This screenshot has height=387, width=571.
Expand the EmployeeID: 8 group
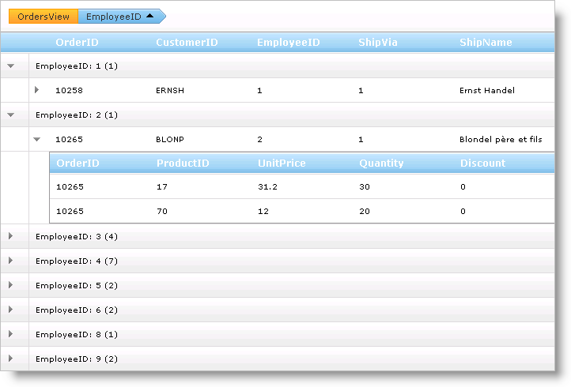(11, 334)
